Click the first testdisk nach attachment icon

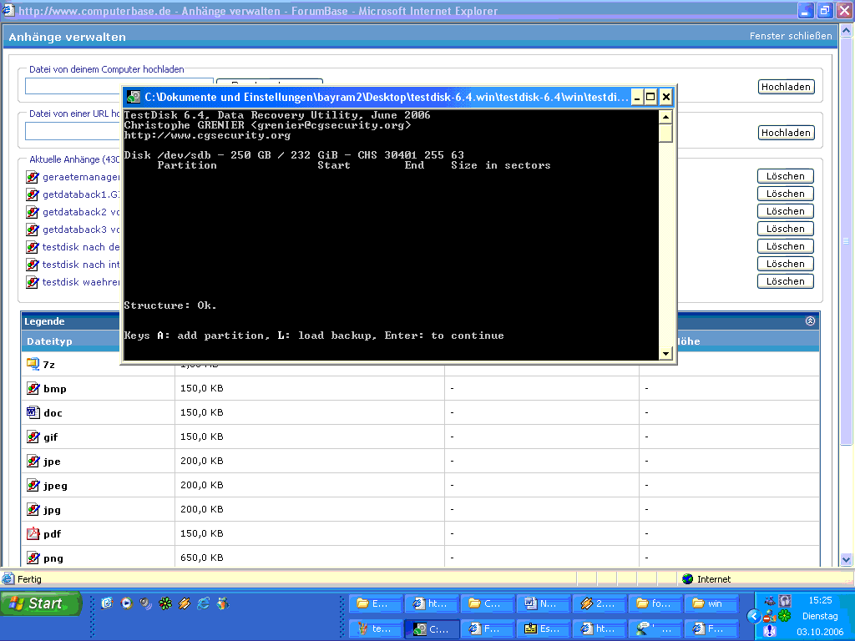33,247
